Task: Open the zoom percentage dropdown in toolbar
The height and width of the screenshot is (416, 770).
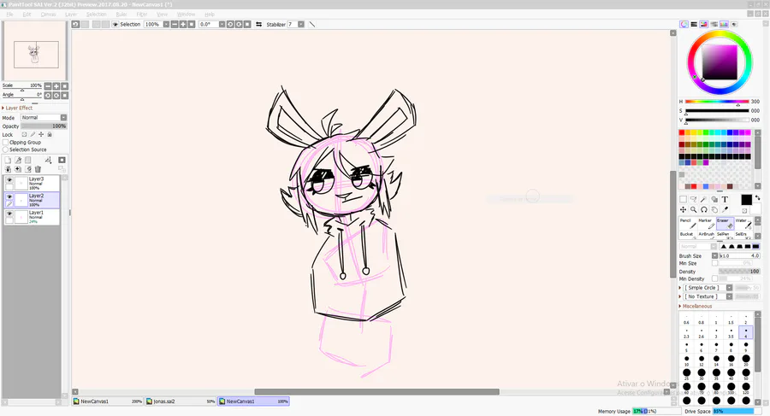Action: [166, 24]
